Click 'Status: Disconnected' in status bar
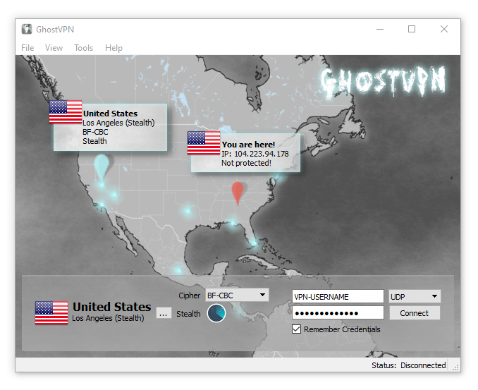This screenshot has height=390, width=478. point(408,365)
